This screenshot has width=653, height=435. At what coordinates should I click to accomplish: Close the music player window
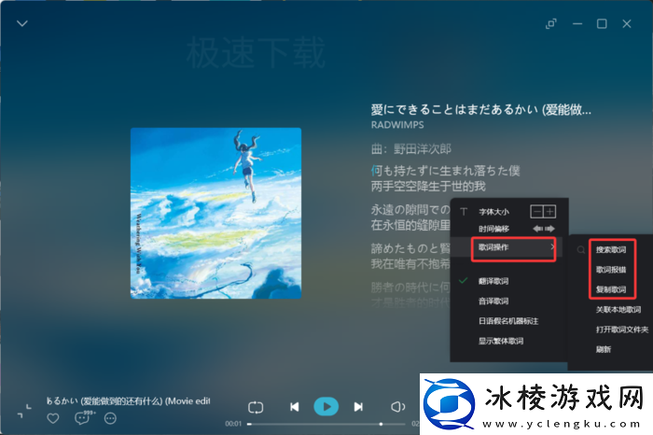click(627, 23)
